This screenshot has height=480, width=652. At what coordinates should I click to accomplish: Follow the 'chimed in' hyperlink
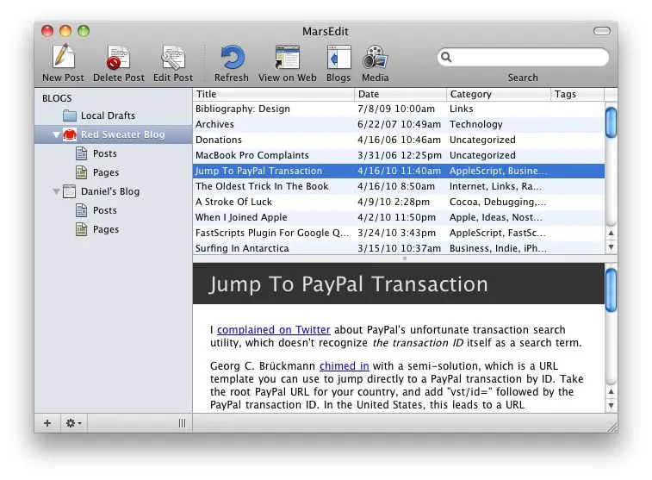[x=345, y=366]
